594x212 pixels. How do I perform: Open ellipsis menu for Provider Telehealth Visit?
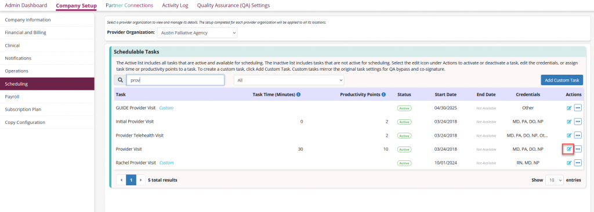578,135
